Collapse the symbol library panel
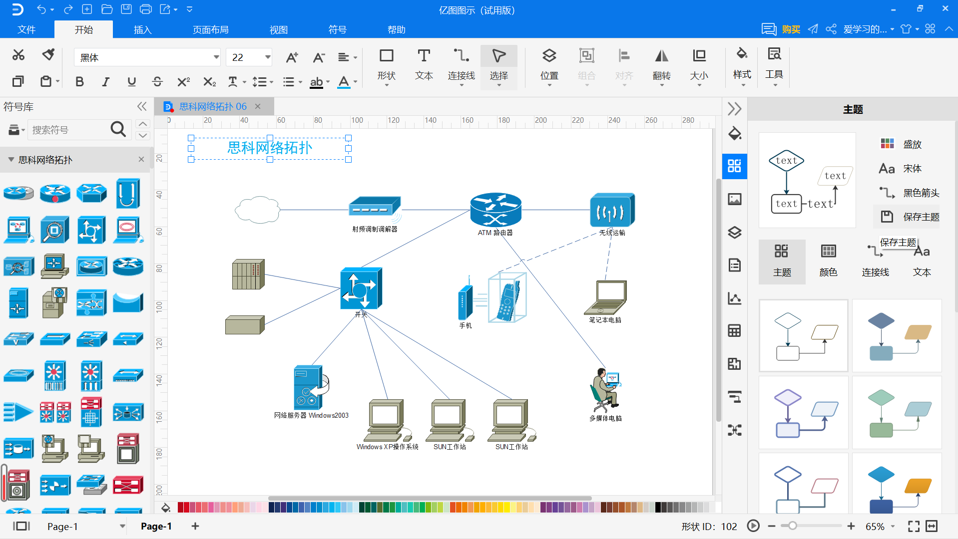 tap(142, 106)
